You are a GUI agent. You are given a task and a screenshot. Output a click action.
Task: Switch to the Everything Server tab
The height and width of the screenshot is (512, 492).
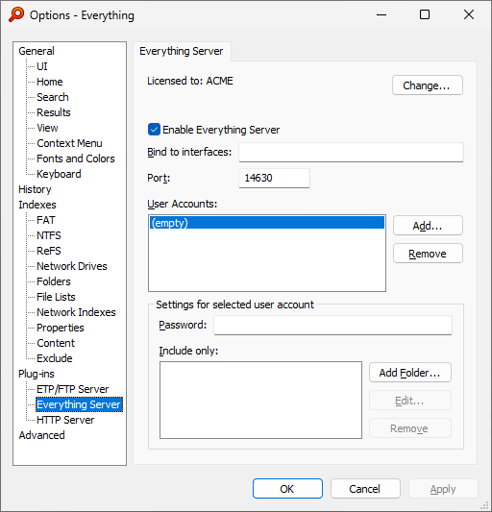pyautogui.click(x=182, y=51)
